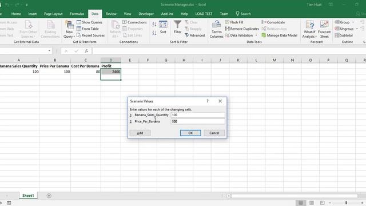Click the horizontal scrollbar left arrow
The width and height of the screenshot is (366, 206).
tap(229, 196)
